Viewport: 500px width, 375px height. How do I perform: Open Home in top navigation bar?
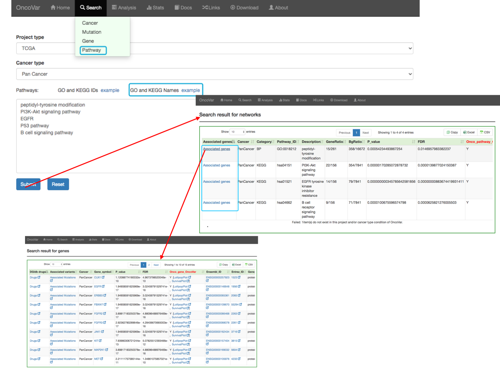(60, 8)
